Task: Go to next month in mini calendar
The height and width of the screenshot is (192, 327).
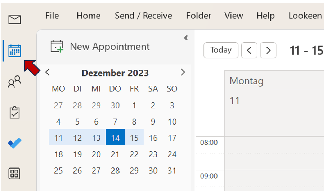Action: pyautogui.click(x=183, y=72)
